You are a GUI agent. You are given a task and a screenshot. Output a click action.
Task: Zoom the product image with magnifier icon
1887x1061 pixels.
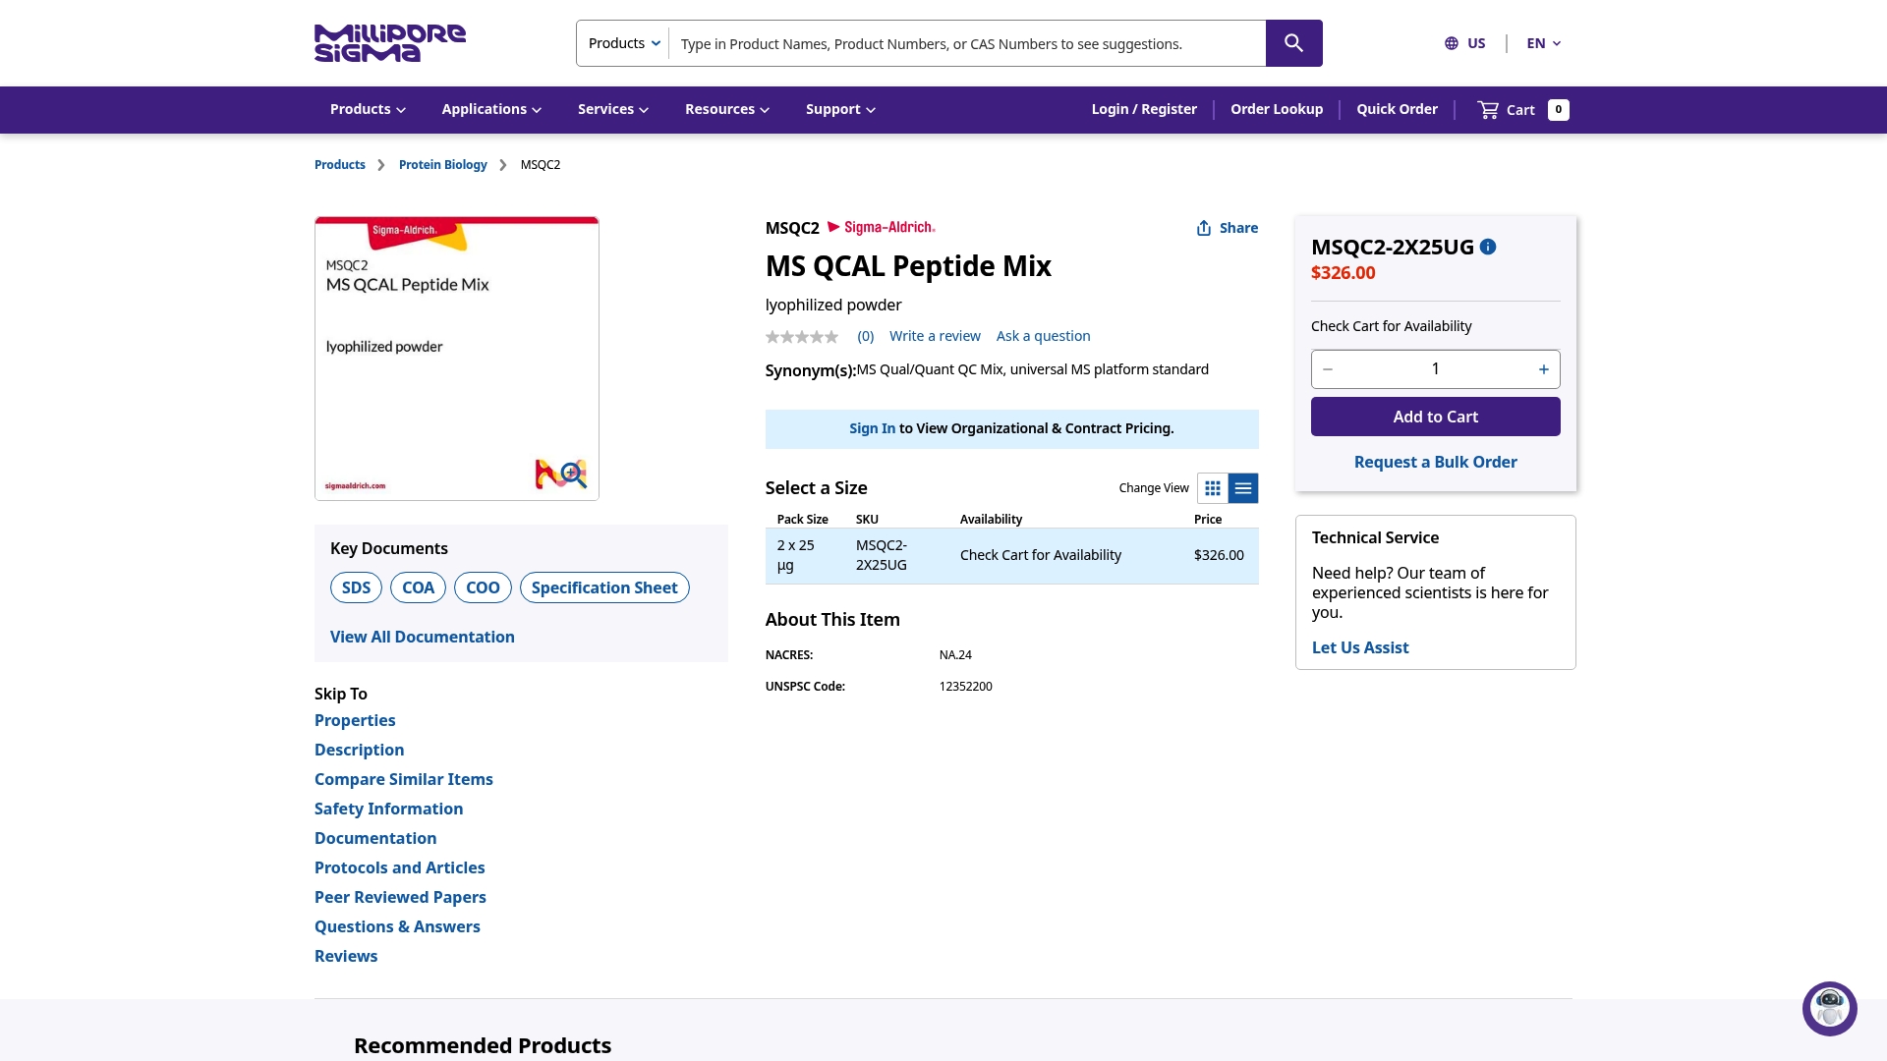pyautogui.click(x=573, y=474)
